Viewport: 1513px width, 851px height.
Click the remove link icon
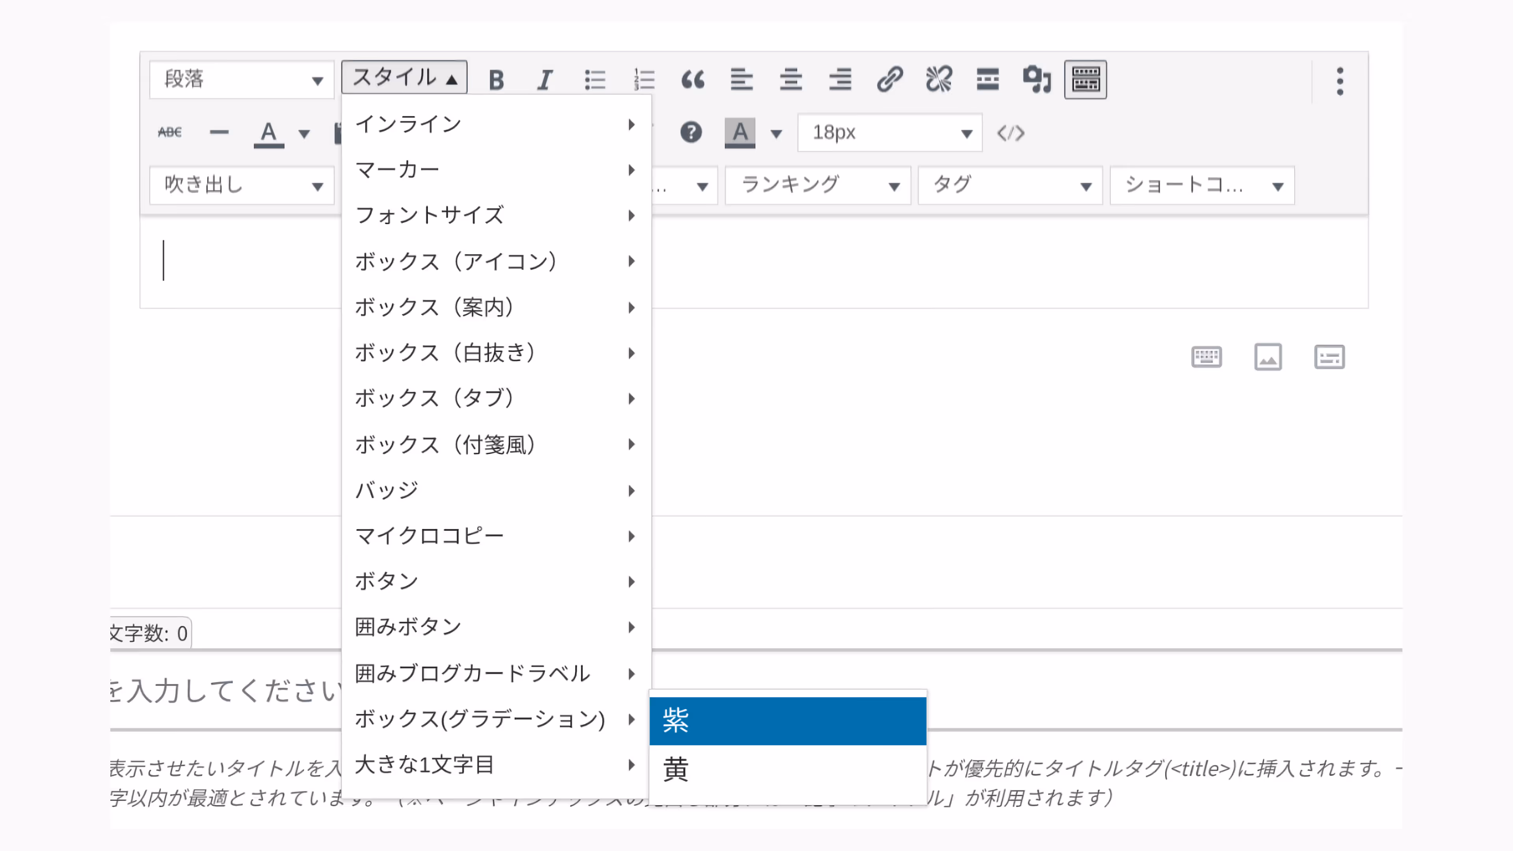(939, 79)
